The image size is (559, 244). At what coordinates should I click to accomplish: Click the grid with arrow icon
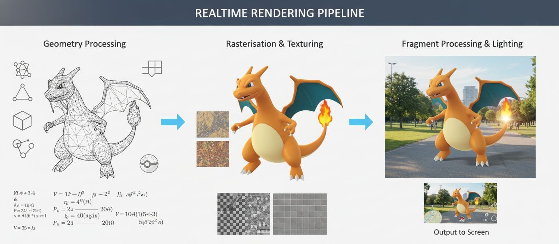pyautogui.click(x=152, y=69)
